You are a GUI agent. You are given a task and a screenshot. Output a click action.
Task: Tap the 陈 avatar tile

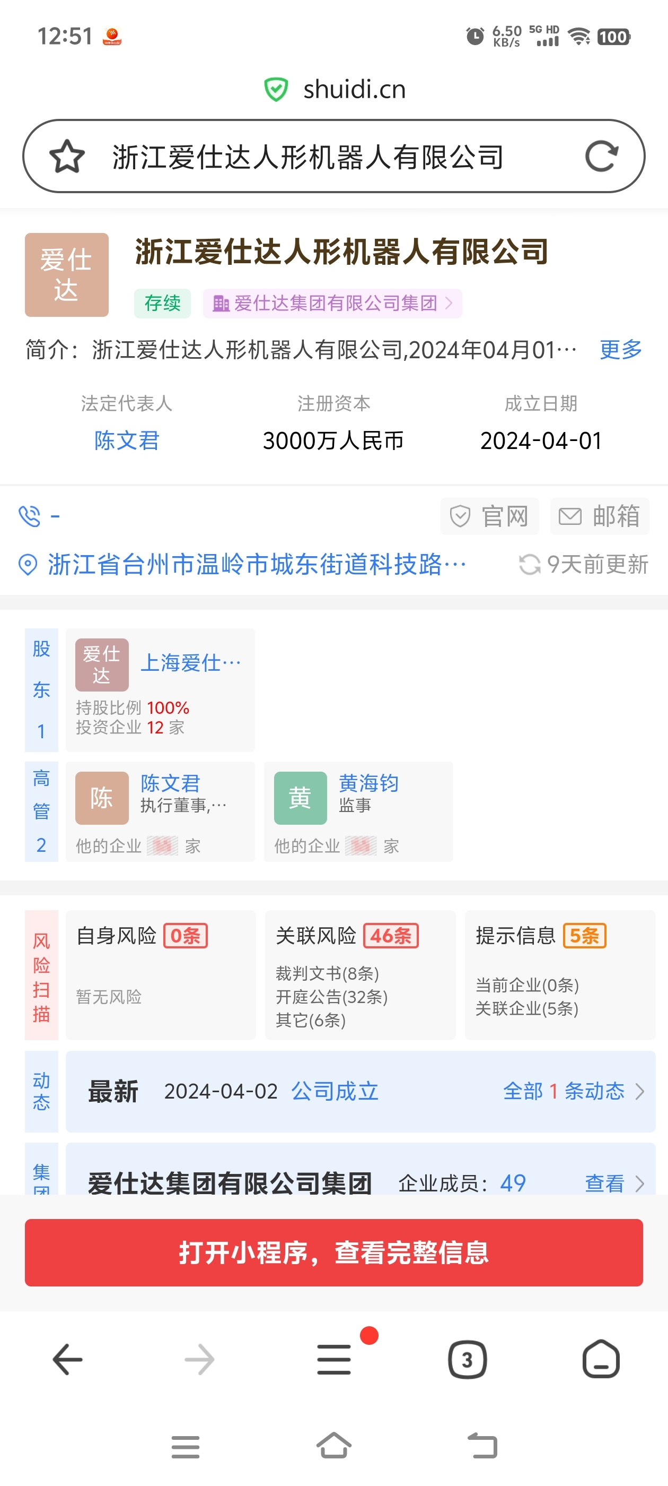[102, 798]
